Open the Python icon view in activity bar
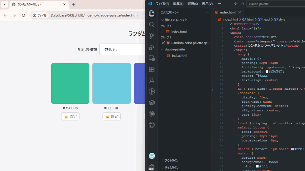The width and height of the screenshot is (305, 171). [152, 125]
